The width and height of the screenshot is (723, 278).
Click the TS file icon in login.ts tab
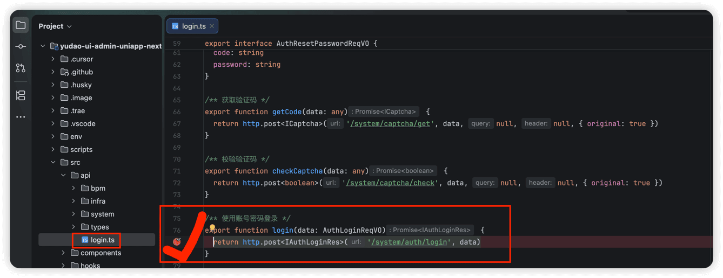pyautogui.click(x=175, y=26)
